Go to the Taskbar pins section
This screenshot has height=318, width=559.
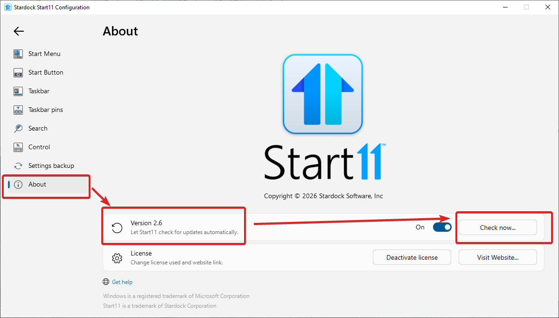point(45,110)
